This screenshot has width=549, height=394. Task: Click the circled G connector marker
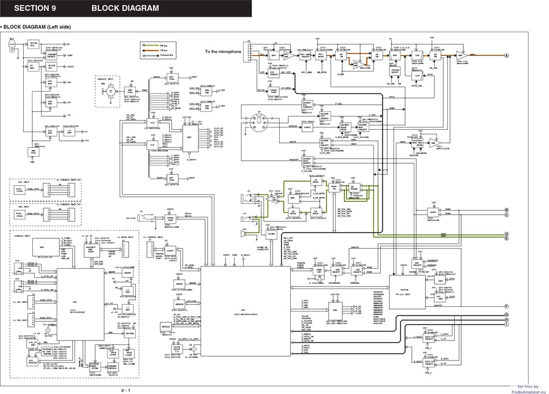[x=506, y=315]
